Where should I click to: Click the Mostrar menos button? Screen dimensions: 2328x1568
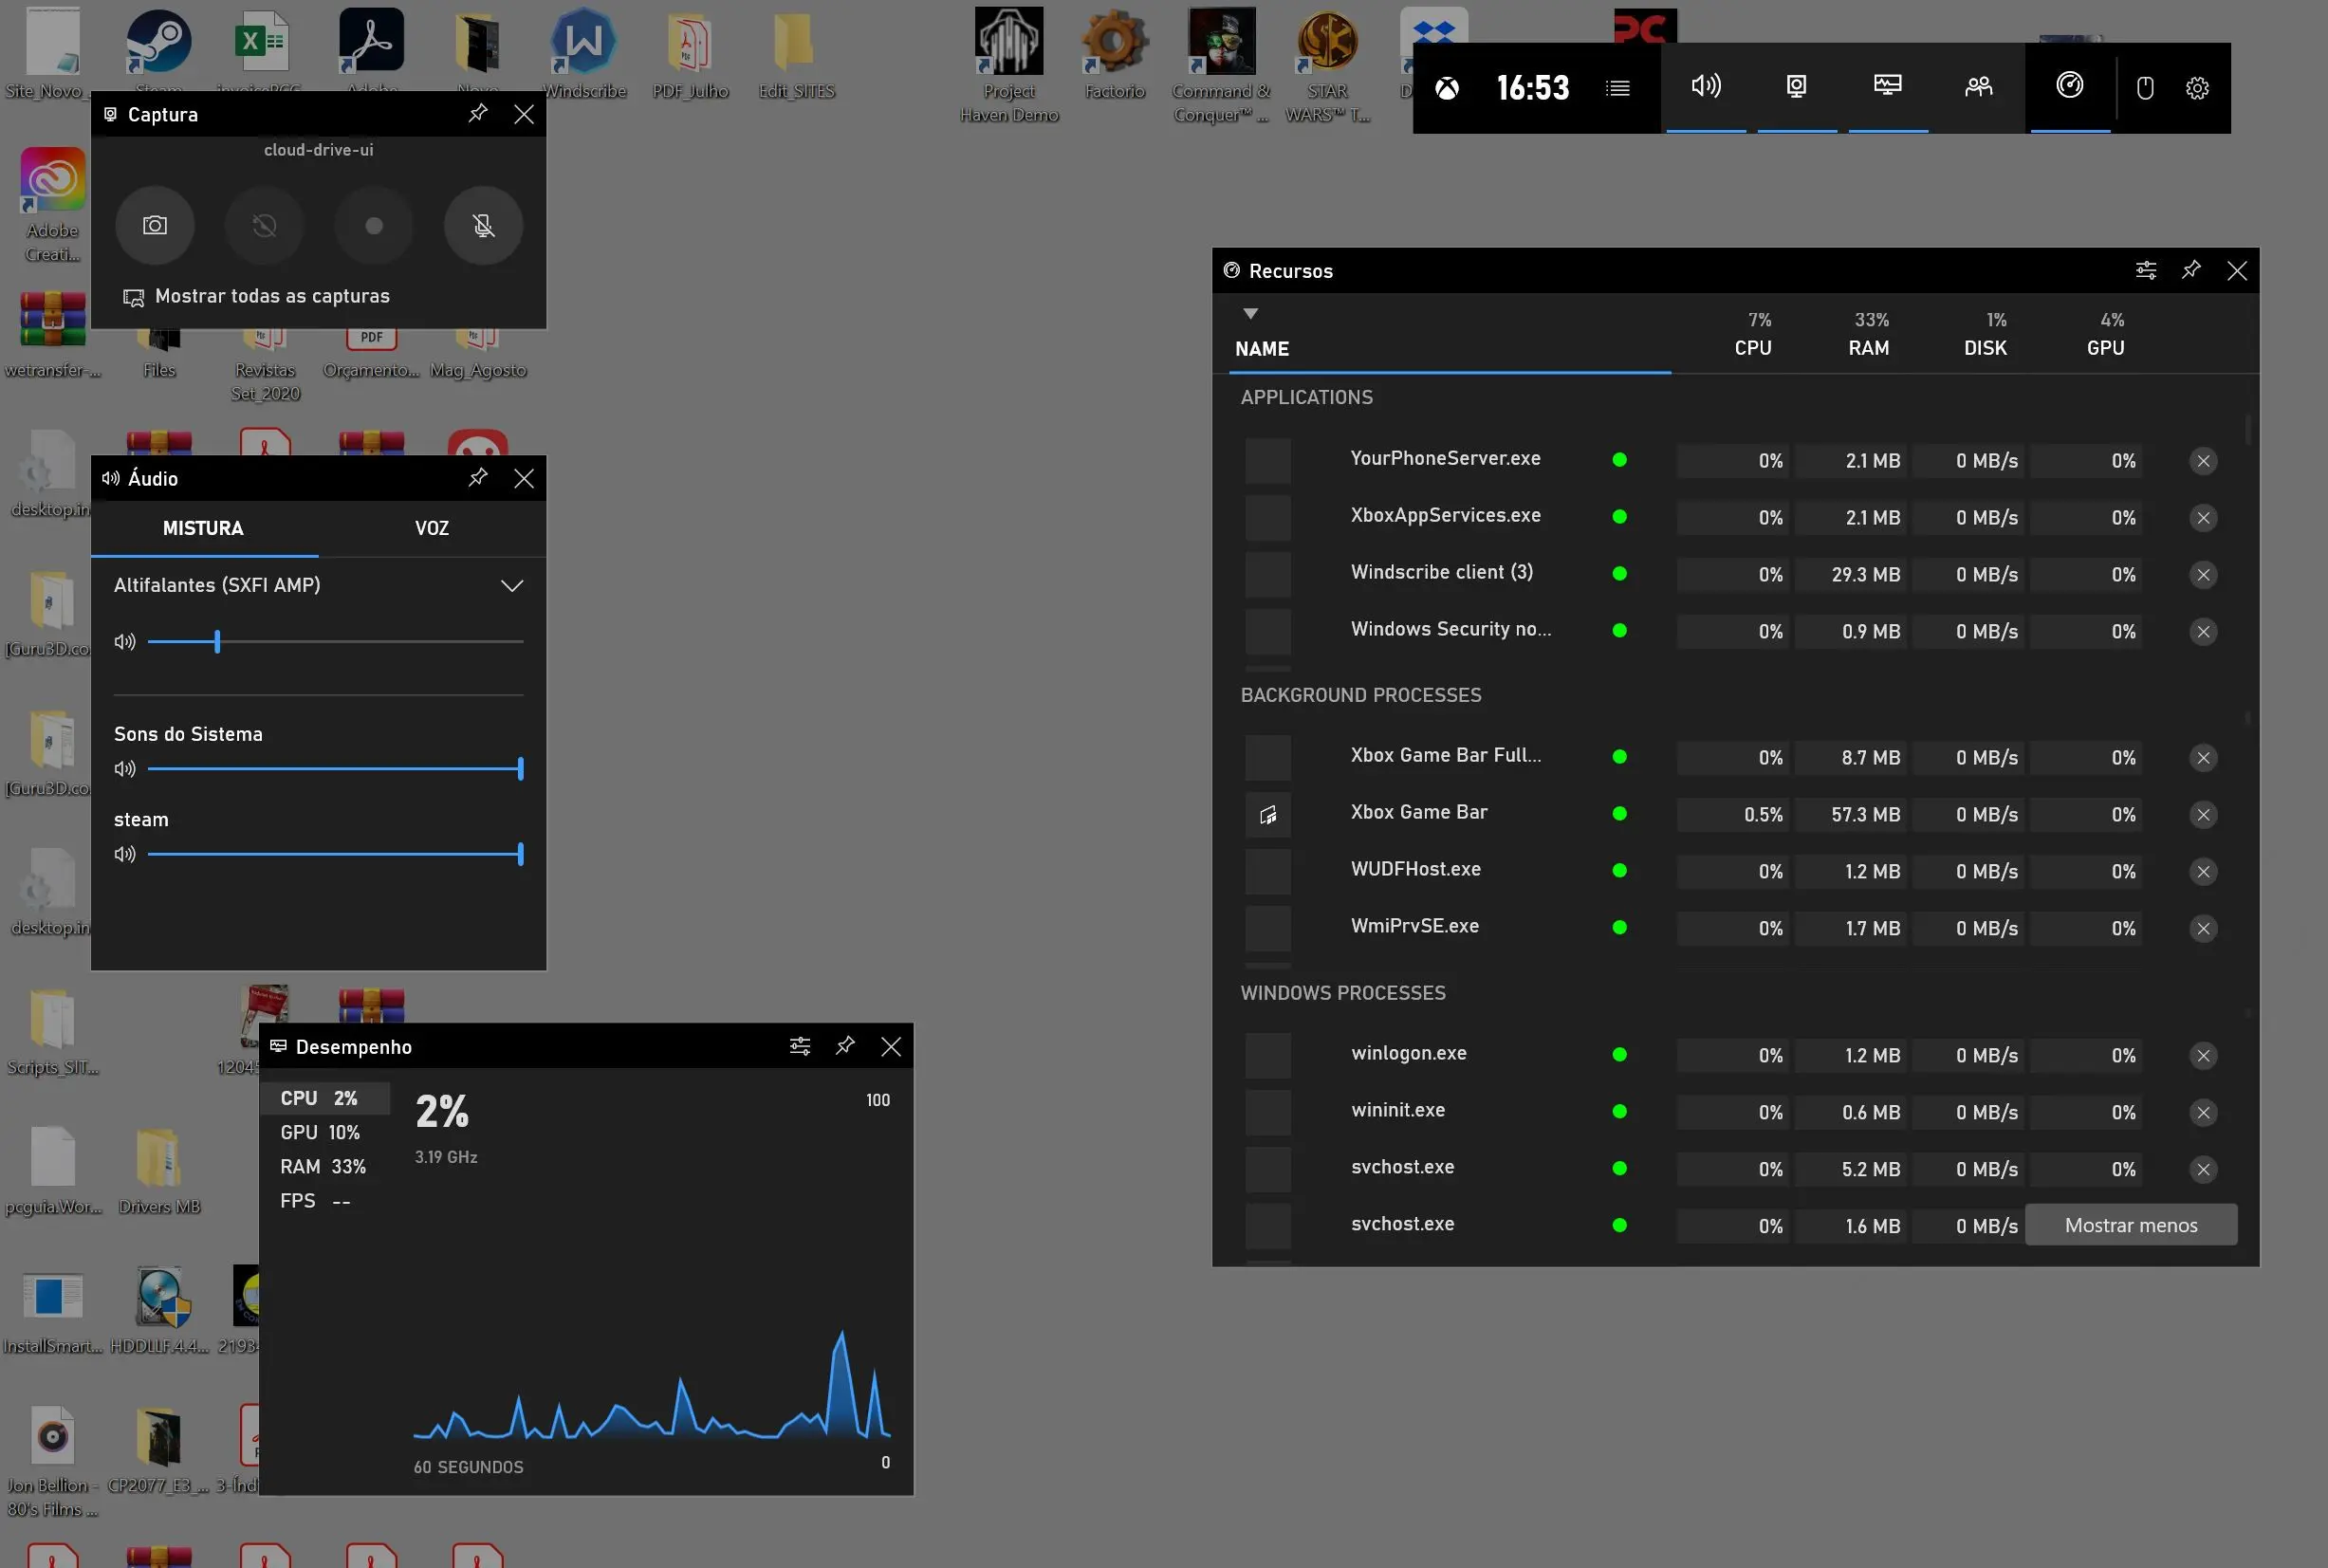coord(2131,1225)
